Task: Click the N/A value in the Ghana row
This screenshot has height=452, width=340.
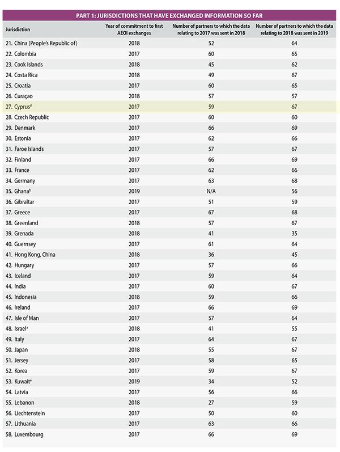Action: point(212,191)
